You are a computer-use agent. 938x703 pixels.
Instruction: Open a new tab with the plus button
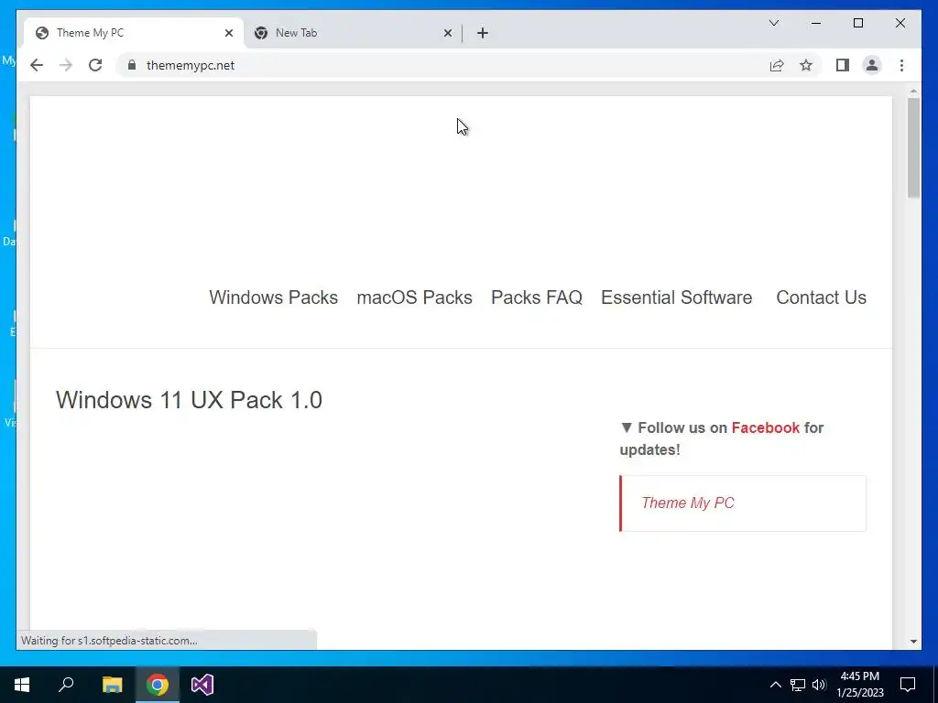483,33
